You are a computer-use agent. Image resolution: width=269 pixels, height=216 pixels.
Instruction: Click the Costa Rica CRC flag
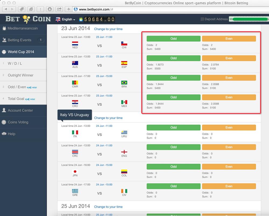click(x=75, y=152)
